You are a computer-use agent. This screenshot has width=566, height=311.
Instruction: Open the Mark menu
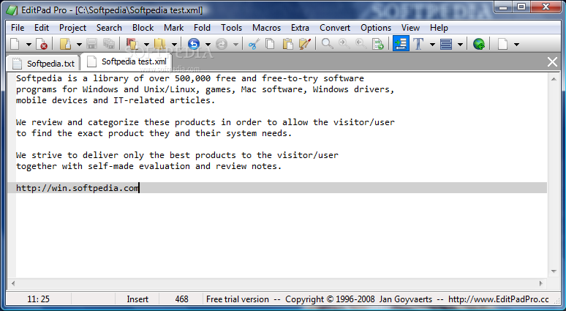point(173,28)
